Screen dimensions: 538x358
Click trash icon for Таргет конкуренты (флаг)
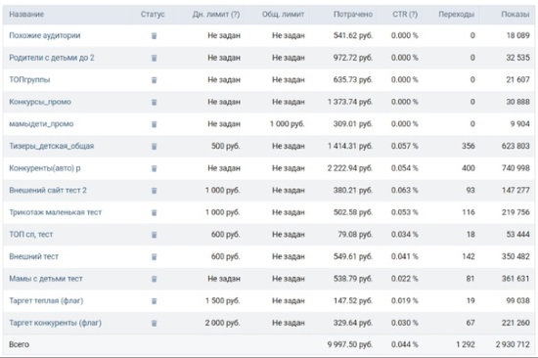pyautogui.click(x=154, y=323)
